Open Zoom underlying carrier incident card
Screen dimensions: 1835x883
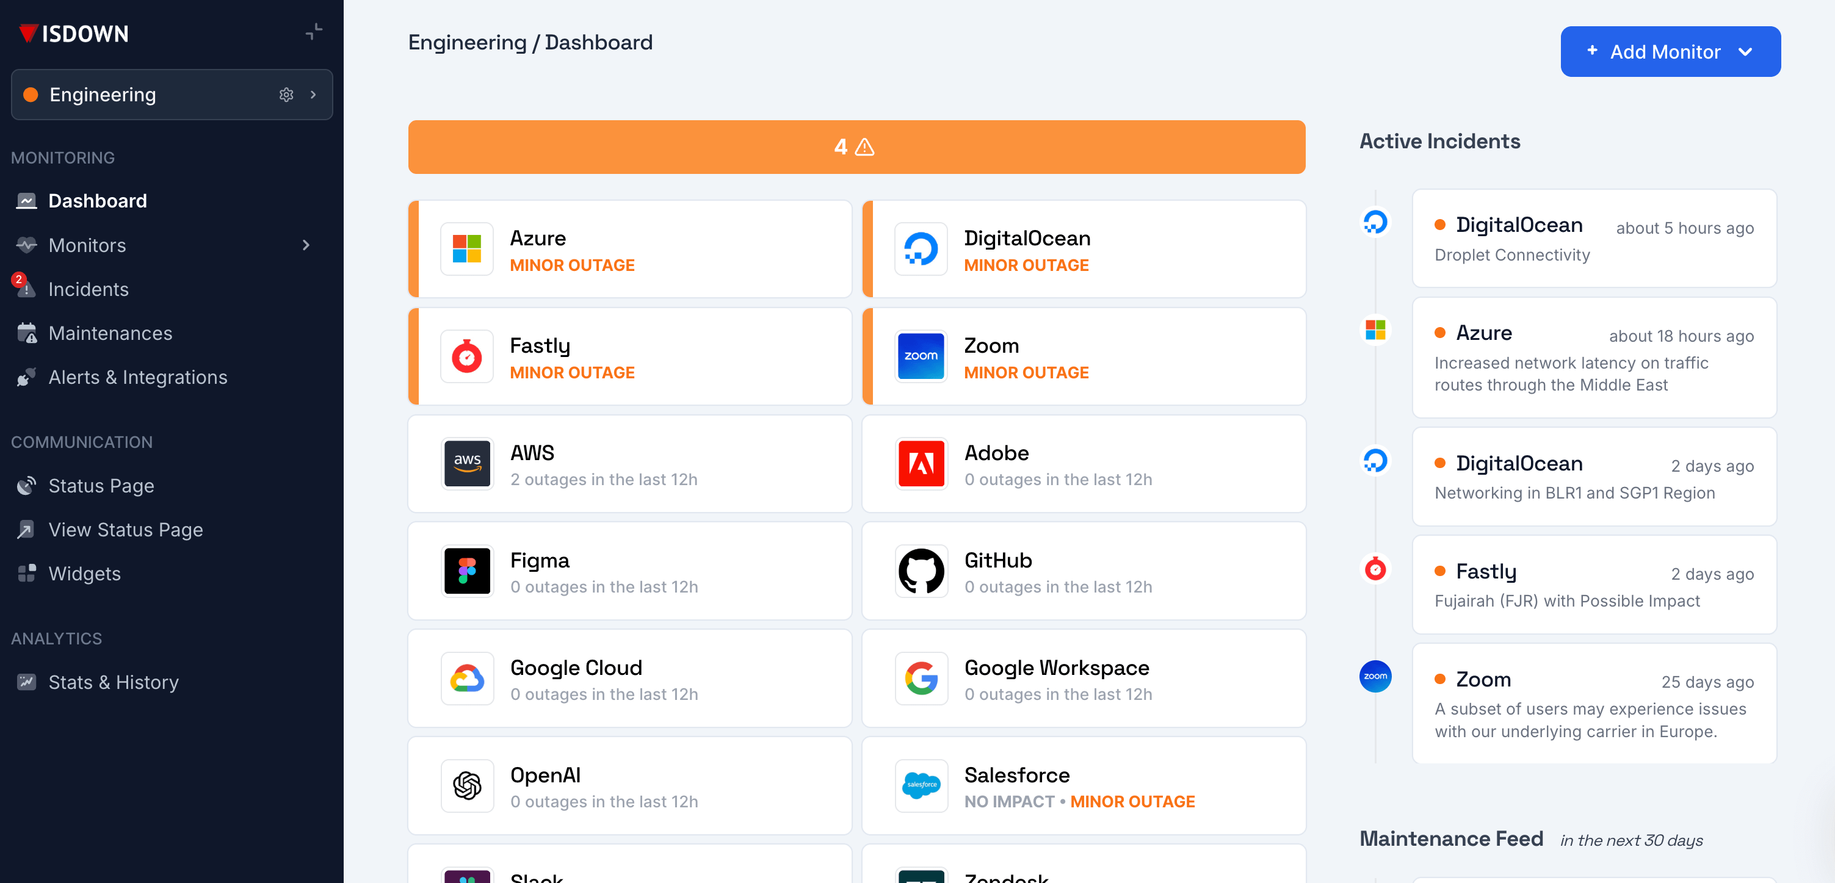tap(1594, 704)
